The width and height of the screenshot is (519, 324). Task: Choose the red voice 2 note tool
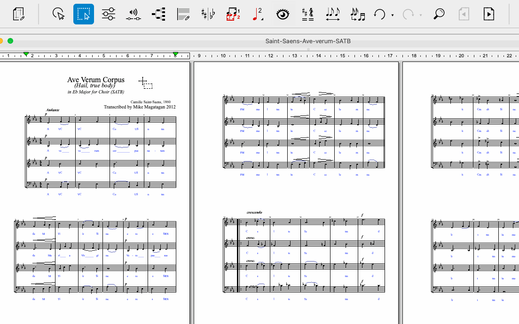point(258,14)
